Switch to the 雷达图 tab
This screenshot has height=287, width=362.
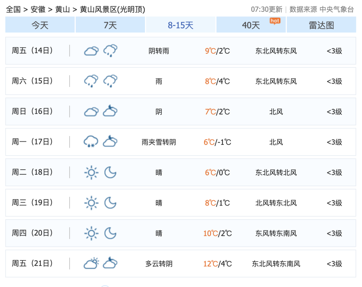[x=321, y=25]
